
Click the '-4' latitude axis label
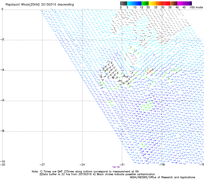click(x=2, y=70)
